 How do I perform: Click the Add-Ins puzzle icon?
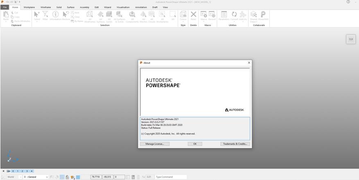click(x=243, y=14)
